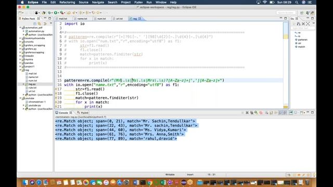The width and height of the screenshot is (333, 187).
Task: Click the Writable status bar entry
Action: 170,175
